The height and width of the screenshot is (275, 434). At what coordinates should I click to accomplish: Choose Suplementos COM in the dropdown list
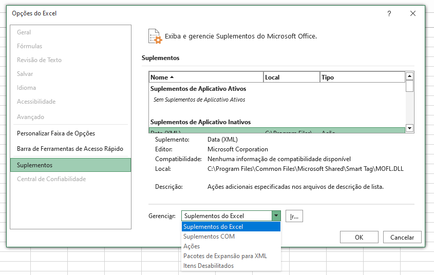click(231, 237)
